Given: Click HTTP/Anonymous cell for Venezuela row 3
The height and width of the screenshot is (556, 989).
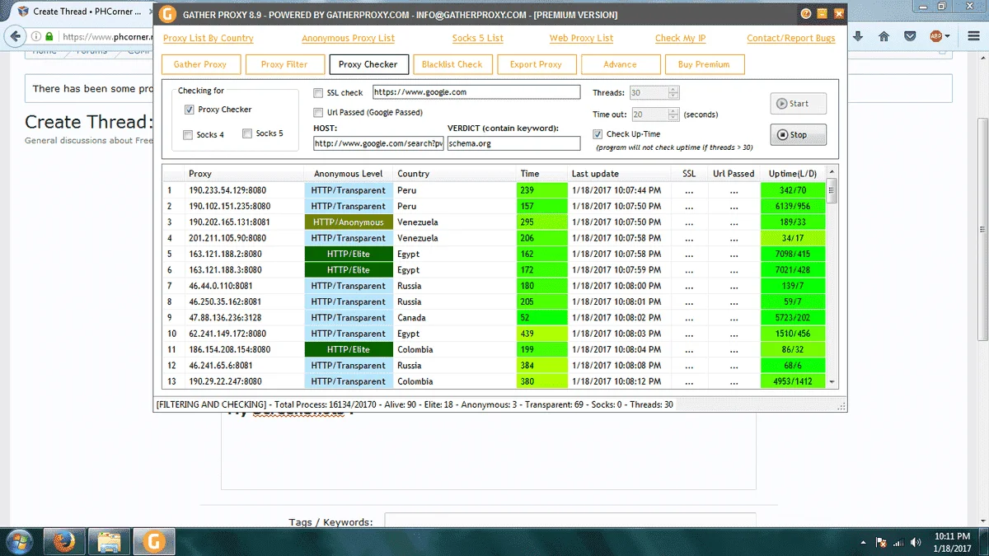Looking at the screenshot, I should coord(348,222).
